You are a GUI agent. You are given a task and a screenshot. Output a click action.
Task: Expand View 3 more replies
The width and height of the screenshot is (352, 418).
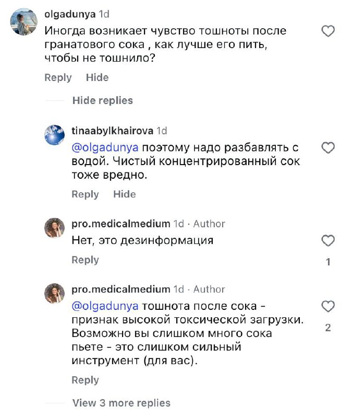click(121, 403)
